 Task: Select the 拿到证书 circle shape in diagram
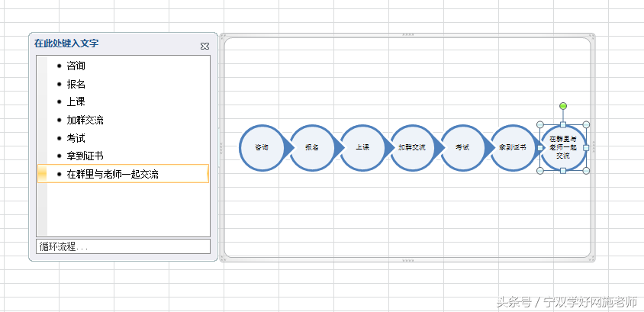513,147
